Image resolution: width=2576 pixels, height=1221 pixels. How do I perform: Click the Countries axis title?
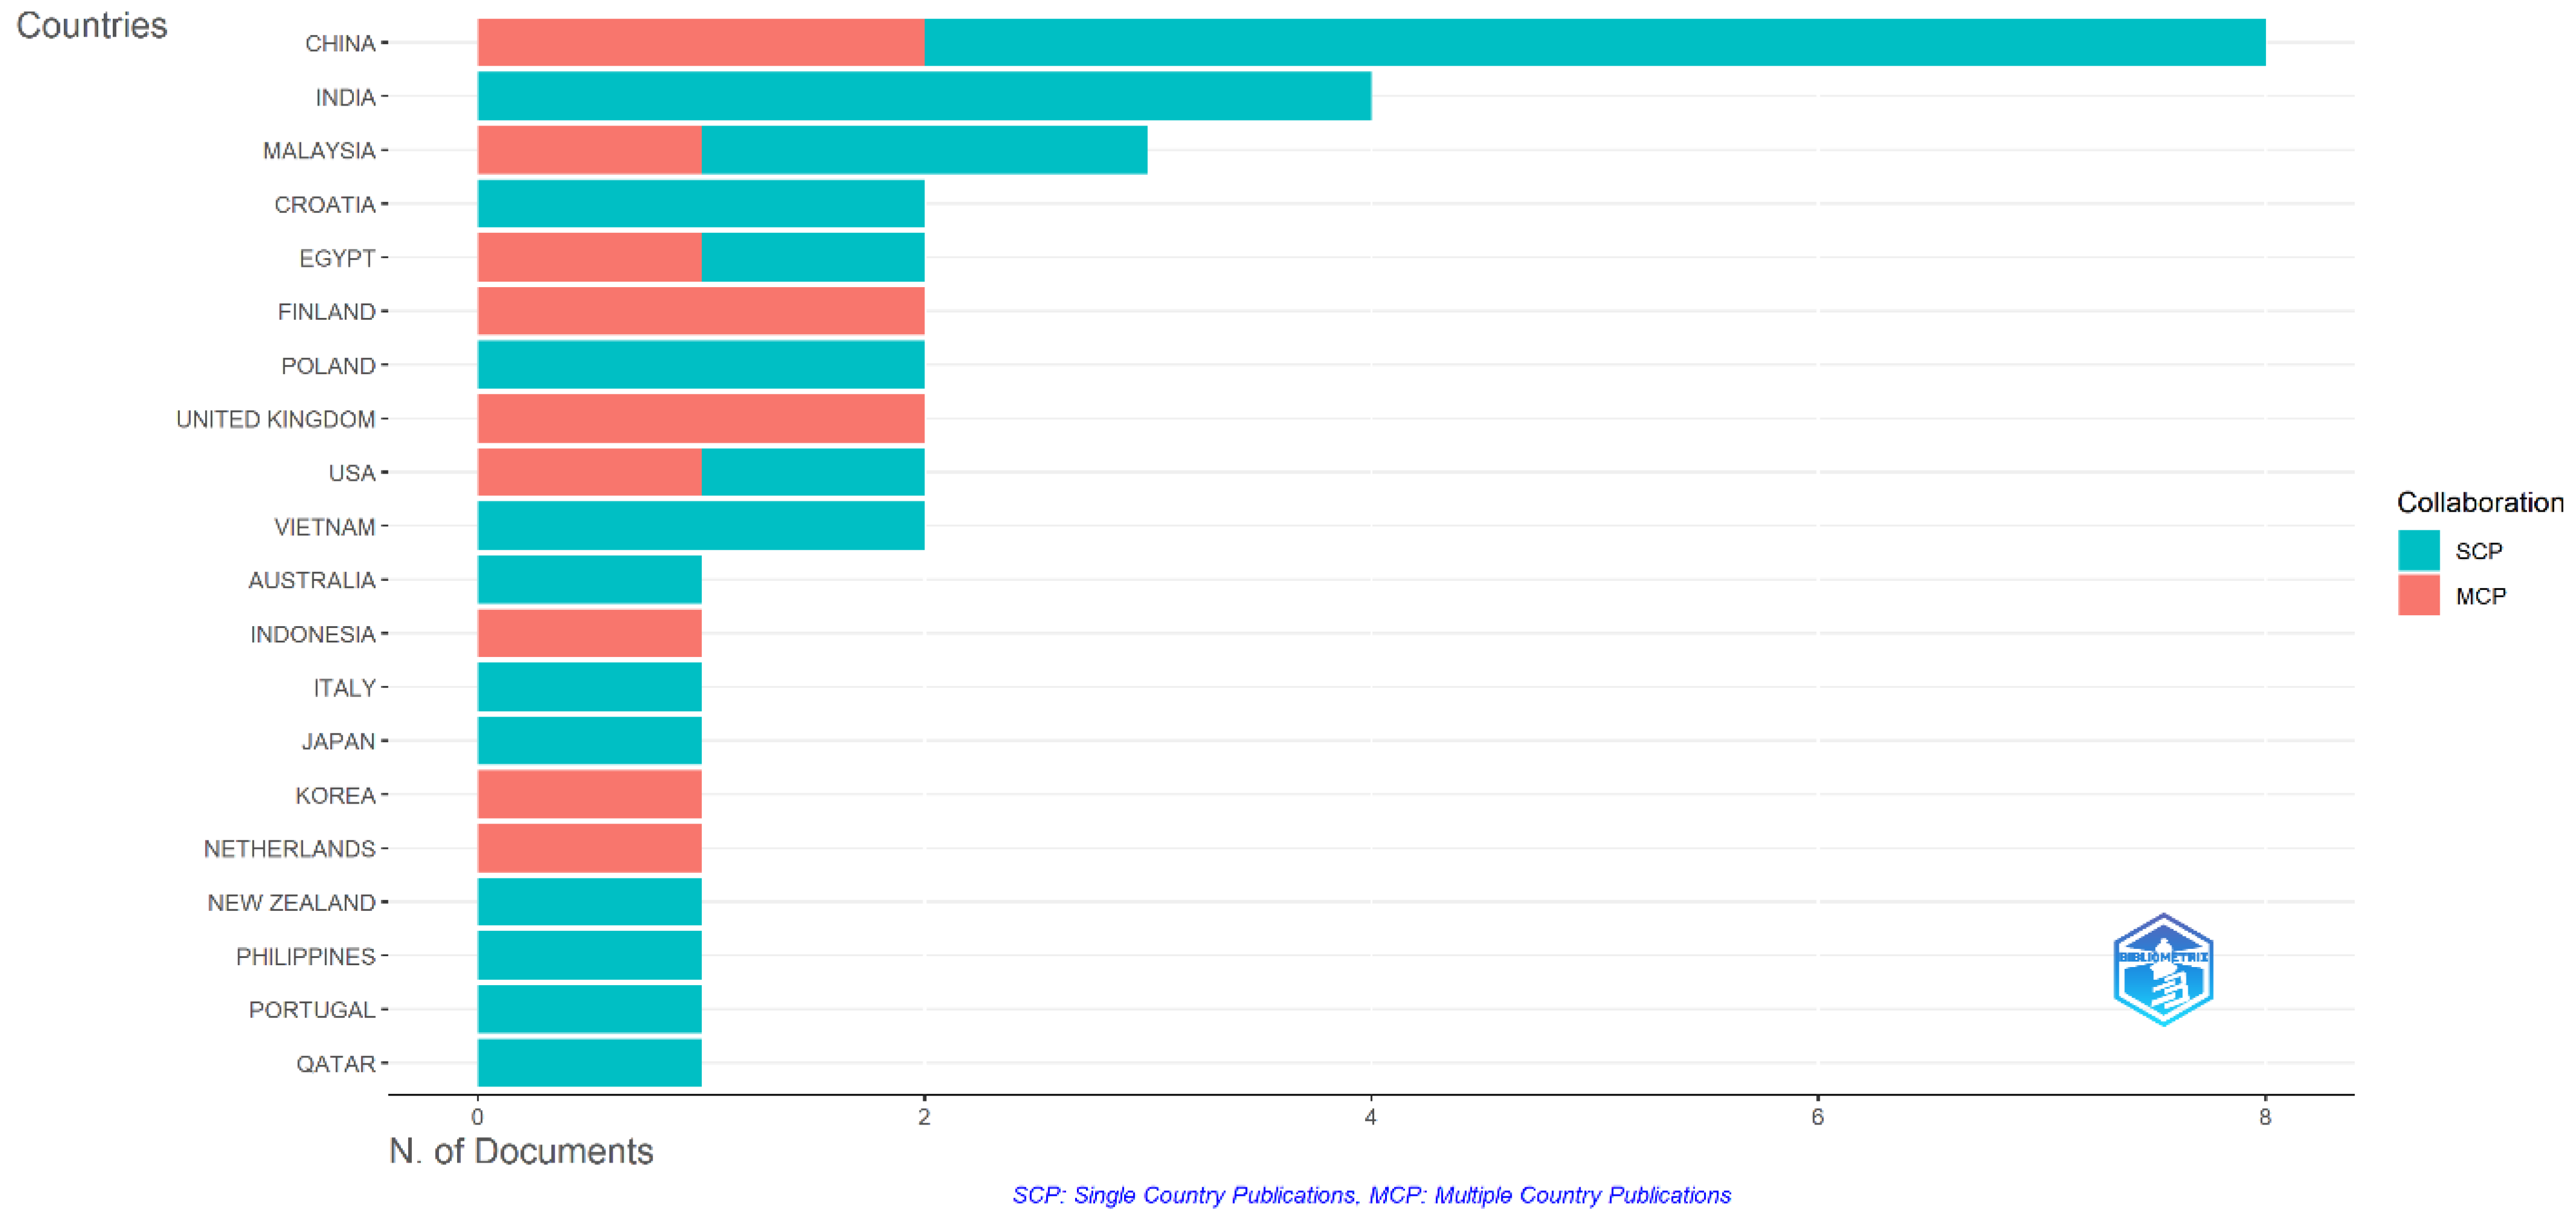coord(91,25)
